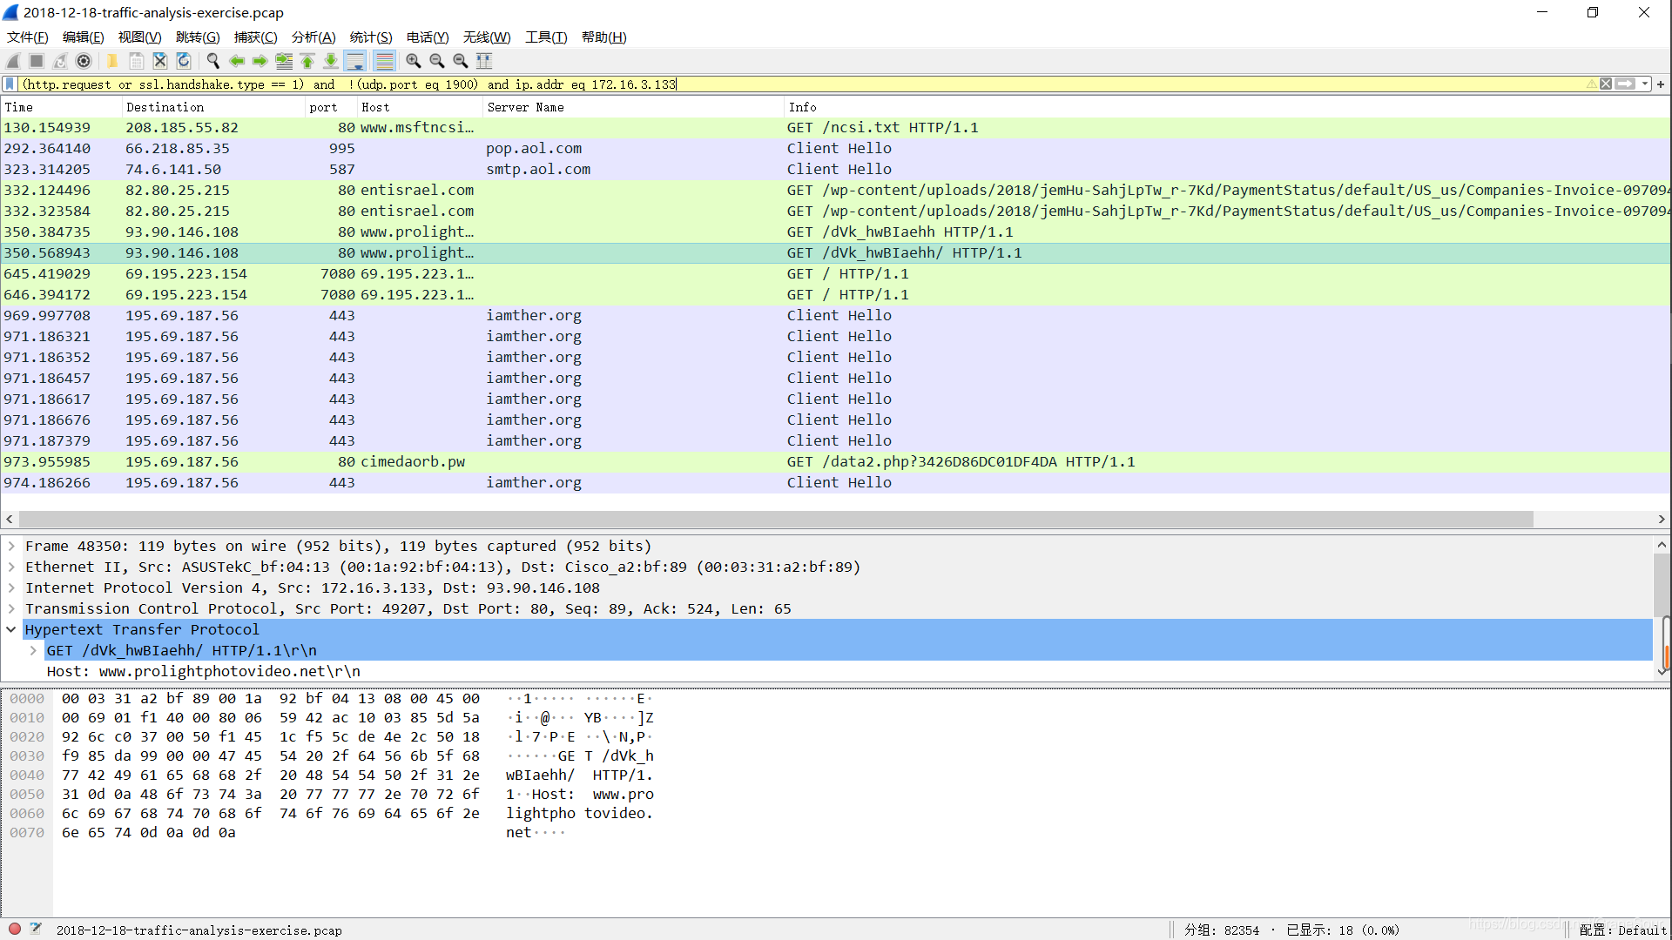Open the 跳转(G) menu
Screen dimensions: 1672x940
[198, 37]
